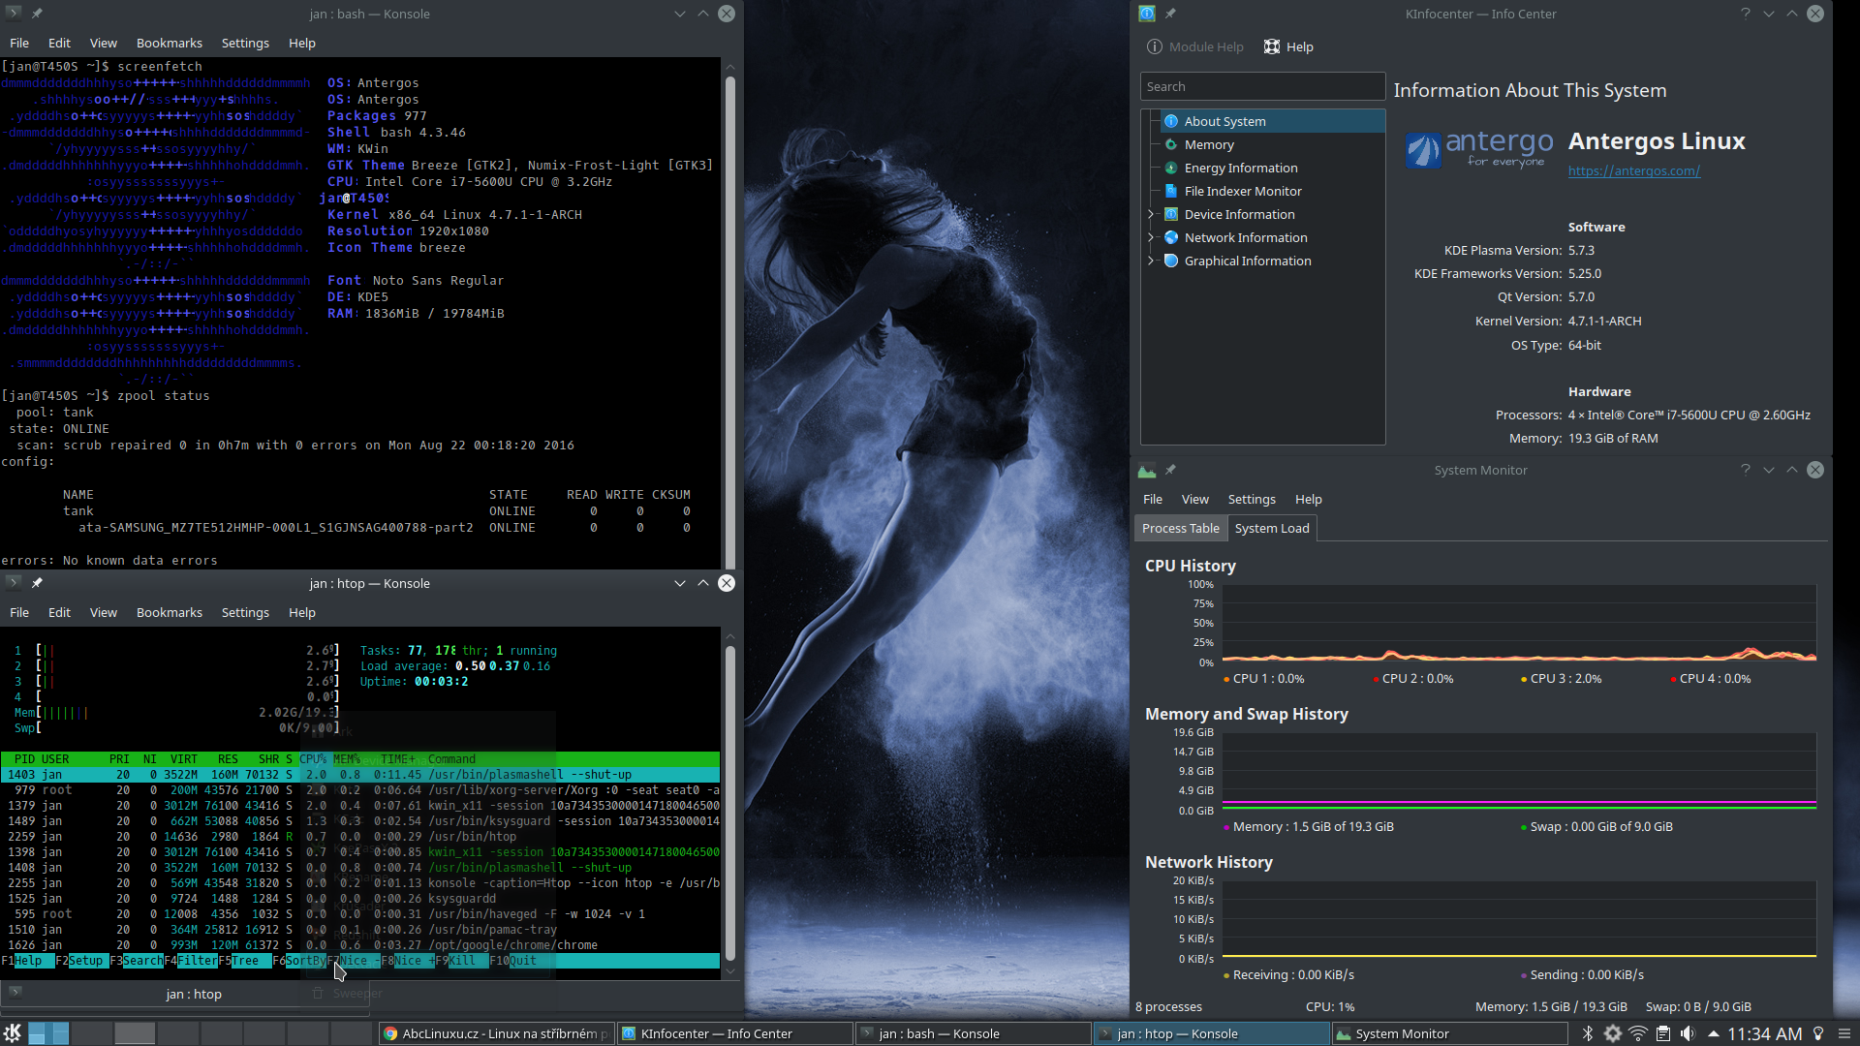
Task: Click Graphical Information icon
Action: (x=1171, y=261)
